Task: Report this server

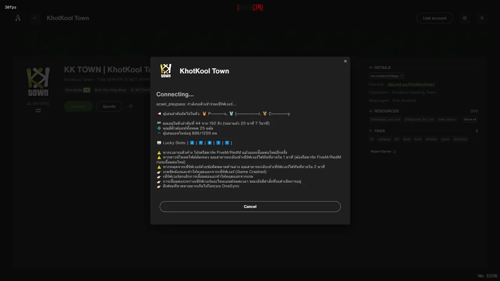Action: pyautogui.click(x=383, y=151)
